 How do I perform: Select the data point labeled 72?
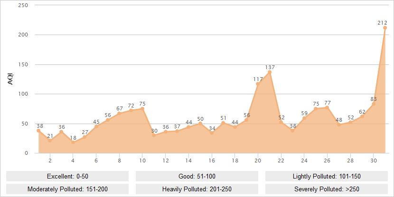[131, 110]
